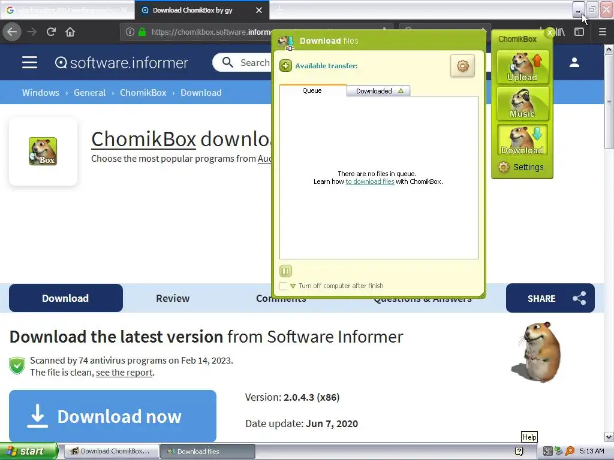Click the pause queue button
Viewport: 614px width, 460px height.
tap(285, 271)
